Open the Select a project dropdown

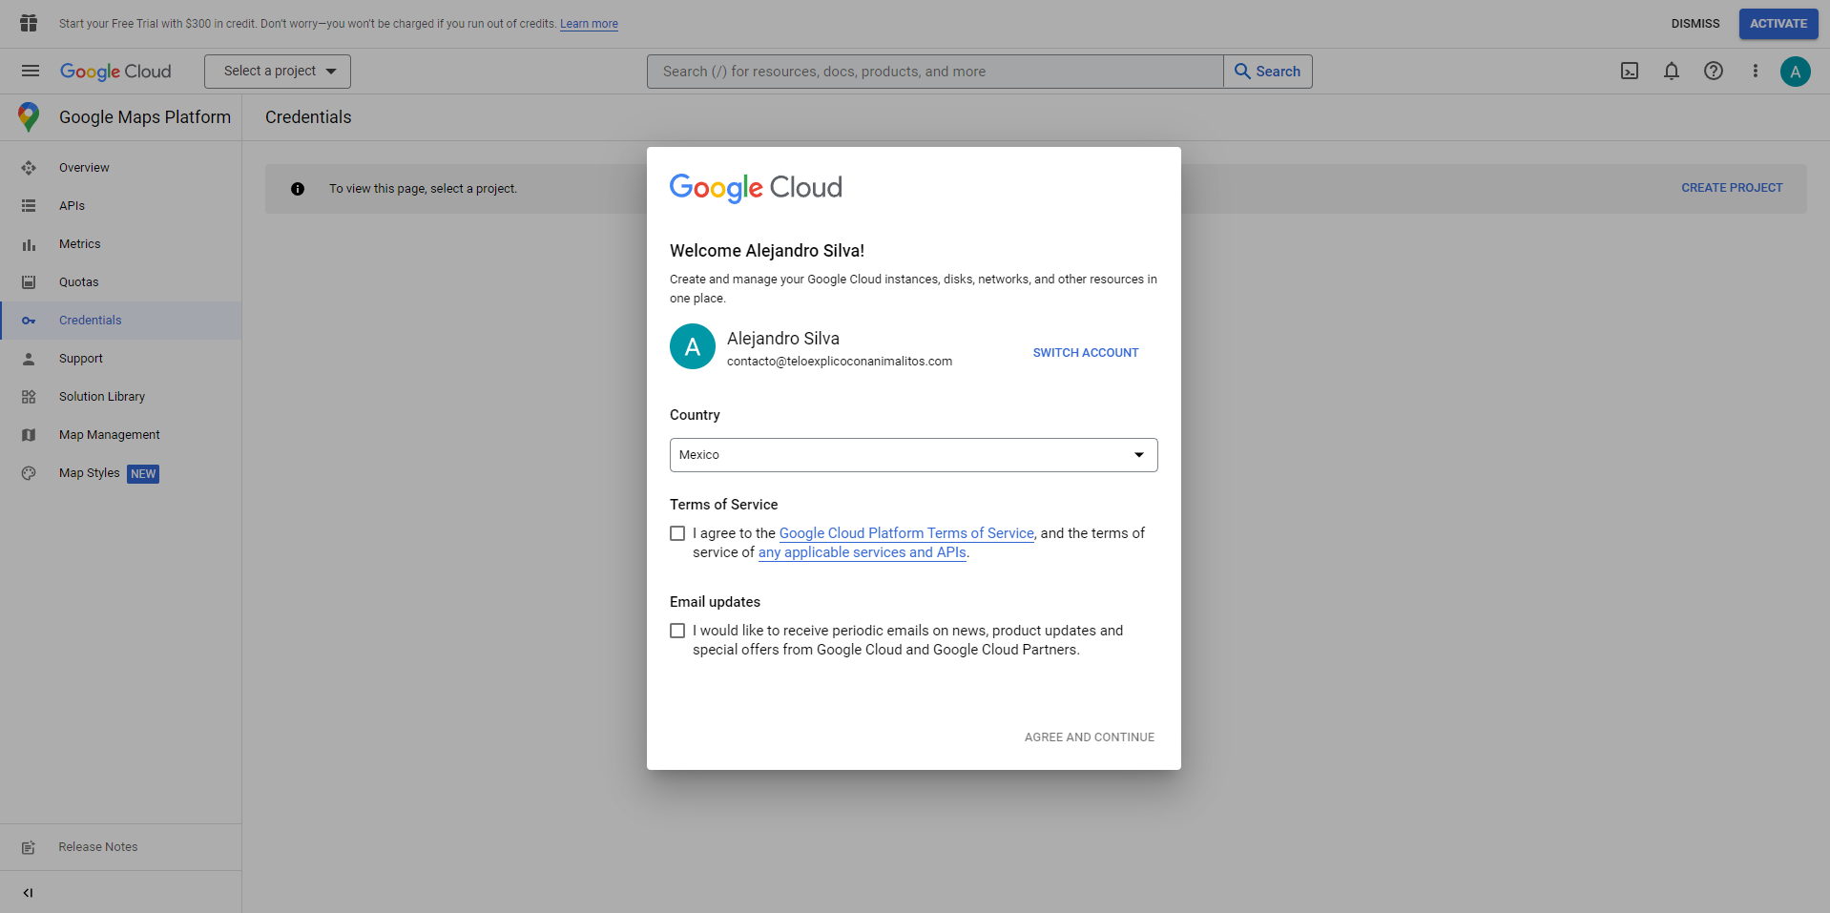278,72
